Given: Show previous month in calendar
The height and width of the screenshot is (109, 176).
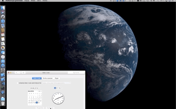Looking at the screenshot, I should coord(38,91).
